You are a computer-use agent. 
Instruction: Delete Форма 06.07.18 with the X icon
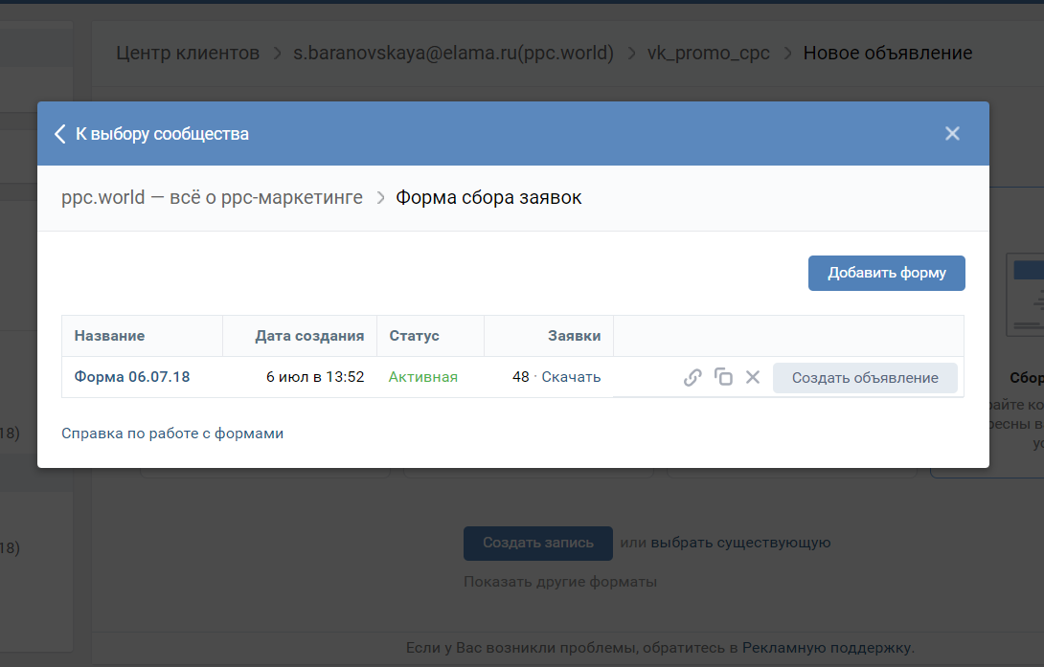point(753,377)
